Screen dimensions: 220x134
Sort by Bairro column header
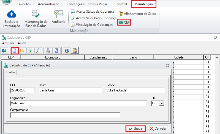(x=133, y=57)
